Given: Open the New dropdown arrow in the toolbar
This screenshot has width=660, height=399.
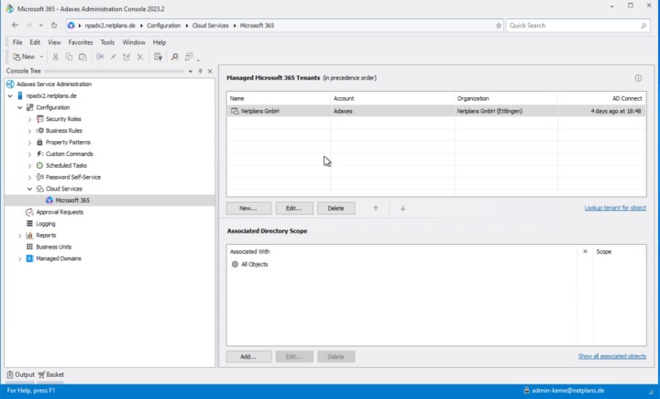Looking at the screenshot, I should (41, 57).
